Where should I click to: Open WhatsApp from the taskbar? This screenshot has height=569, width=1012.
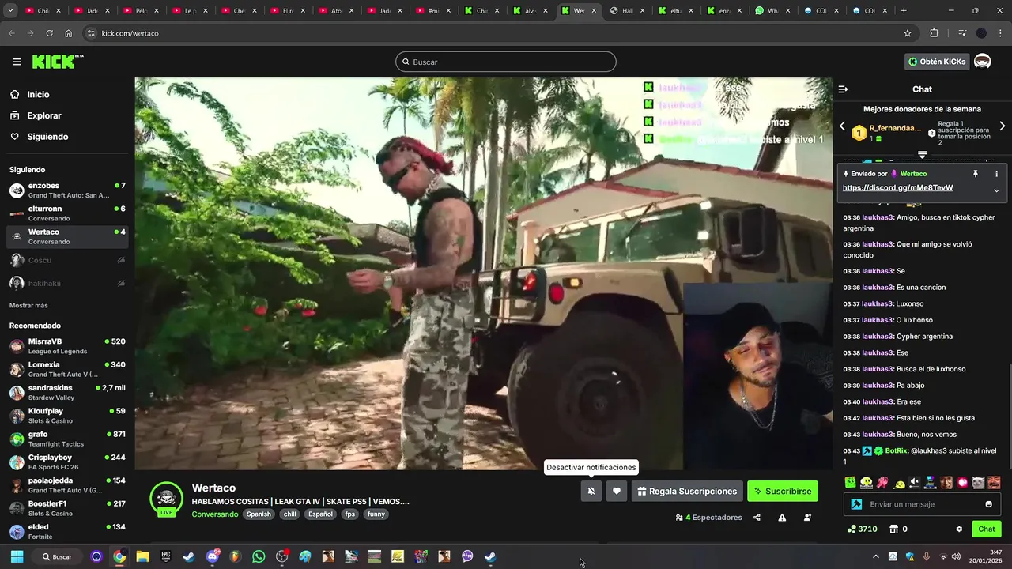point(259,556)
